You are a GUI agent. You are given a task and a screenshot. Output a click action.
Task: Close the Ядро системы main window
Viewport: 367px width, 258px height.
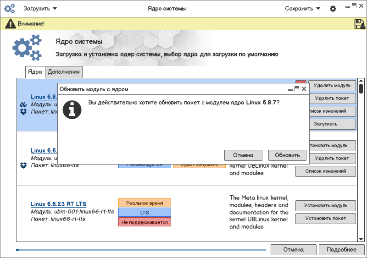point(361,6)
